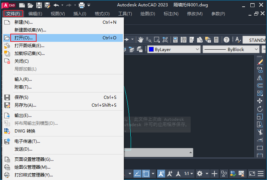
Task: Select the Trim scissors tool
Action: 260,132
